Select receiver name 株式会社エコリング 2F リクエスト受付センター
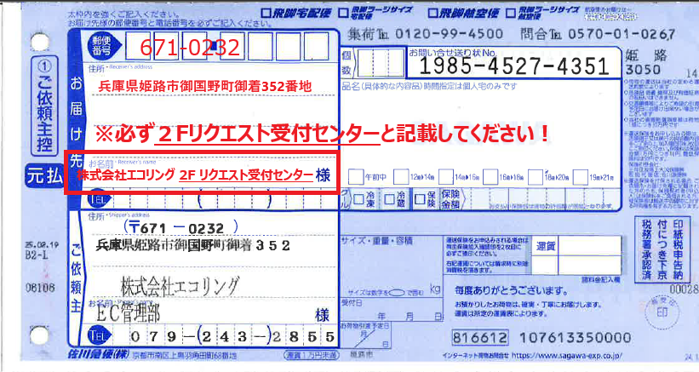This screenshot has height=372, width=699. pos(195,175)
